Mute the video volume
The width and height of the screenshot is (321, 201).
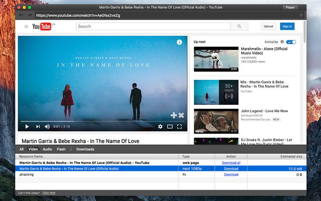[x=47, y=127]
